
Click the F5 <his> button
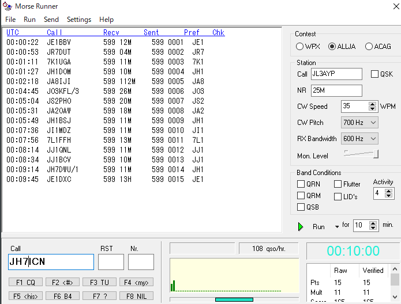tap(25, 296)
